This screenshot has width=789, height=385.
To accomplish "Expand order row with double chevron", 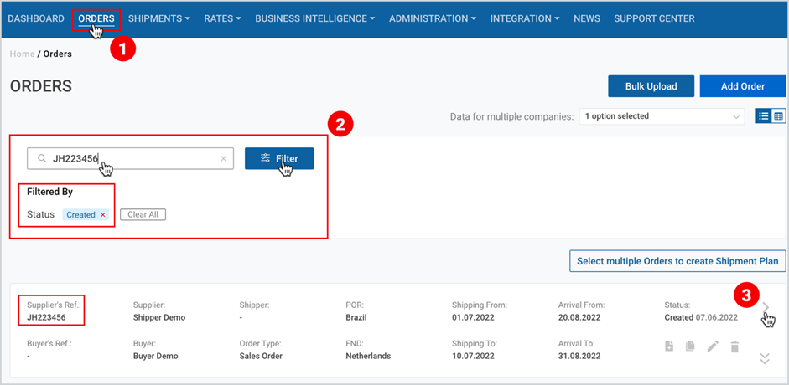I will (765, 358).
